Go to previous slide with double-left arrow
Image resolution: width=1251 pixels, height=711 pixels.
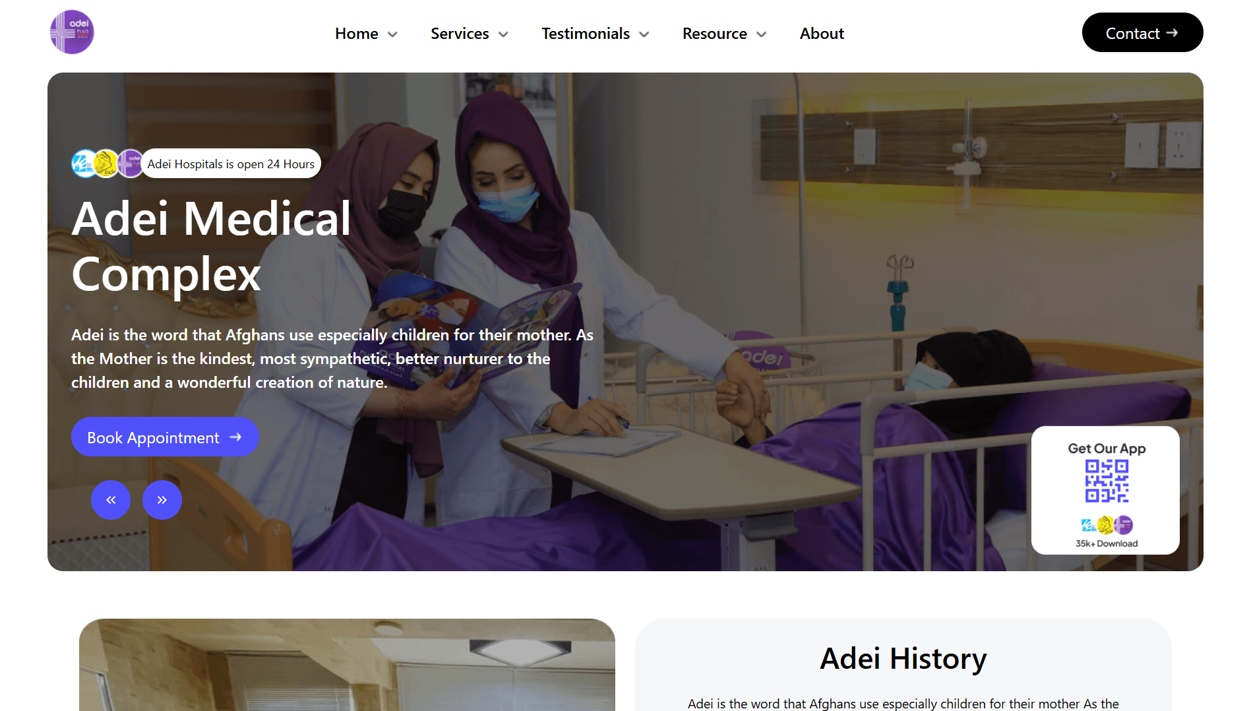pos(111,500)
